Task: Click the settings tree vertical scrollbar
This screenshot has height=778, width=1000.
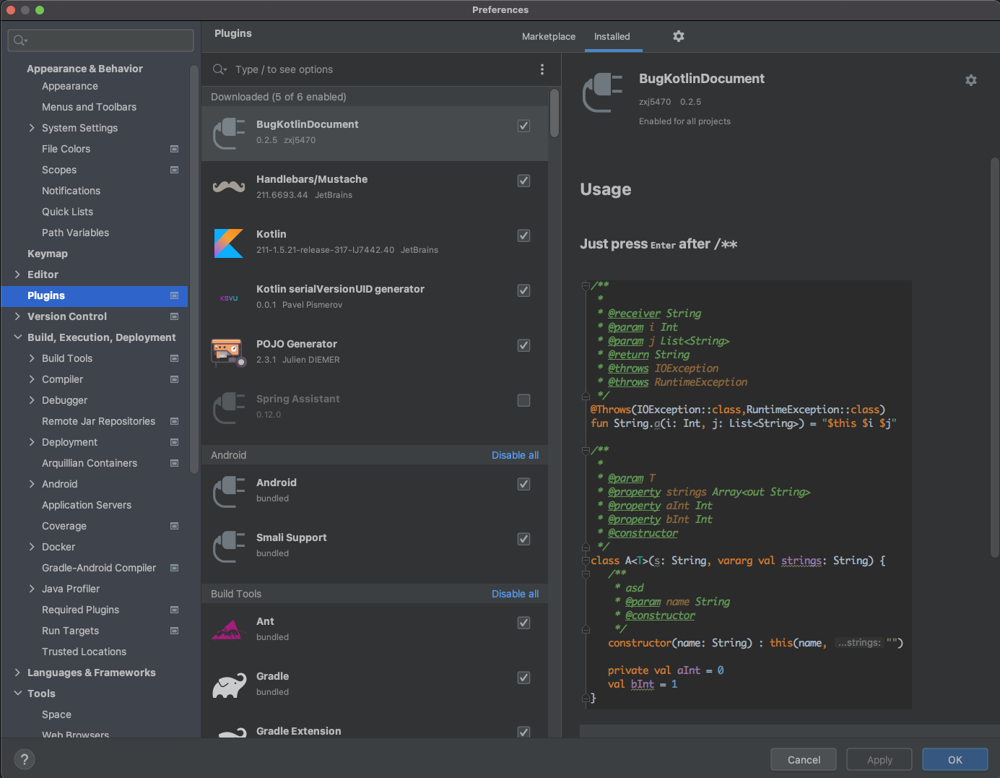Action: click(x=194, y=269)
